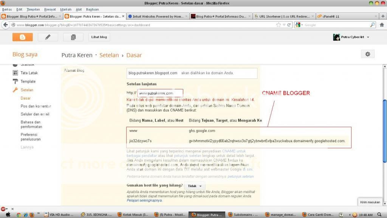Click the Firefox launcher icon in taskbar
The height and width of the screenshot is (218, 387).
pos(32,215)
